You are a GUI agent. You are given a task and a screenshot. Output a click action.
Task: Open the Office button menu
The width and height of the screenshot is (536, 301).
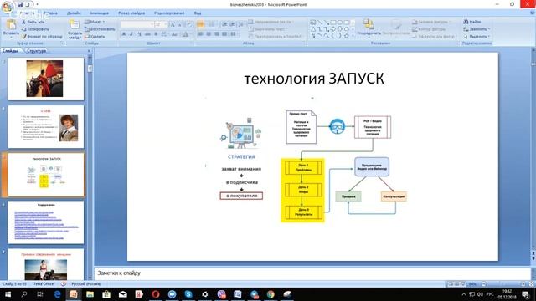[x=8, y=7]
